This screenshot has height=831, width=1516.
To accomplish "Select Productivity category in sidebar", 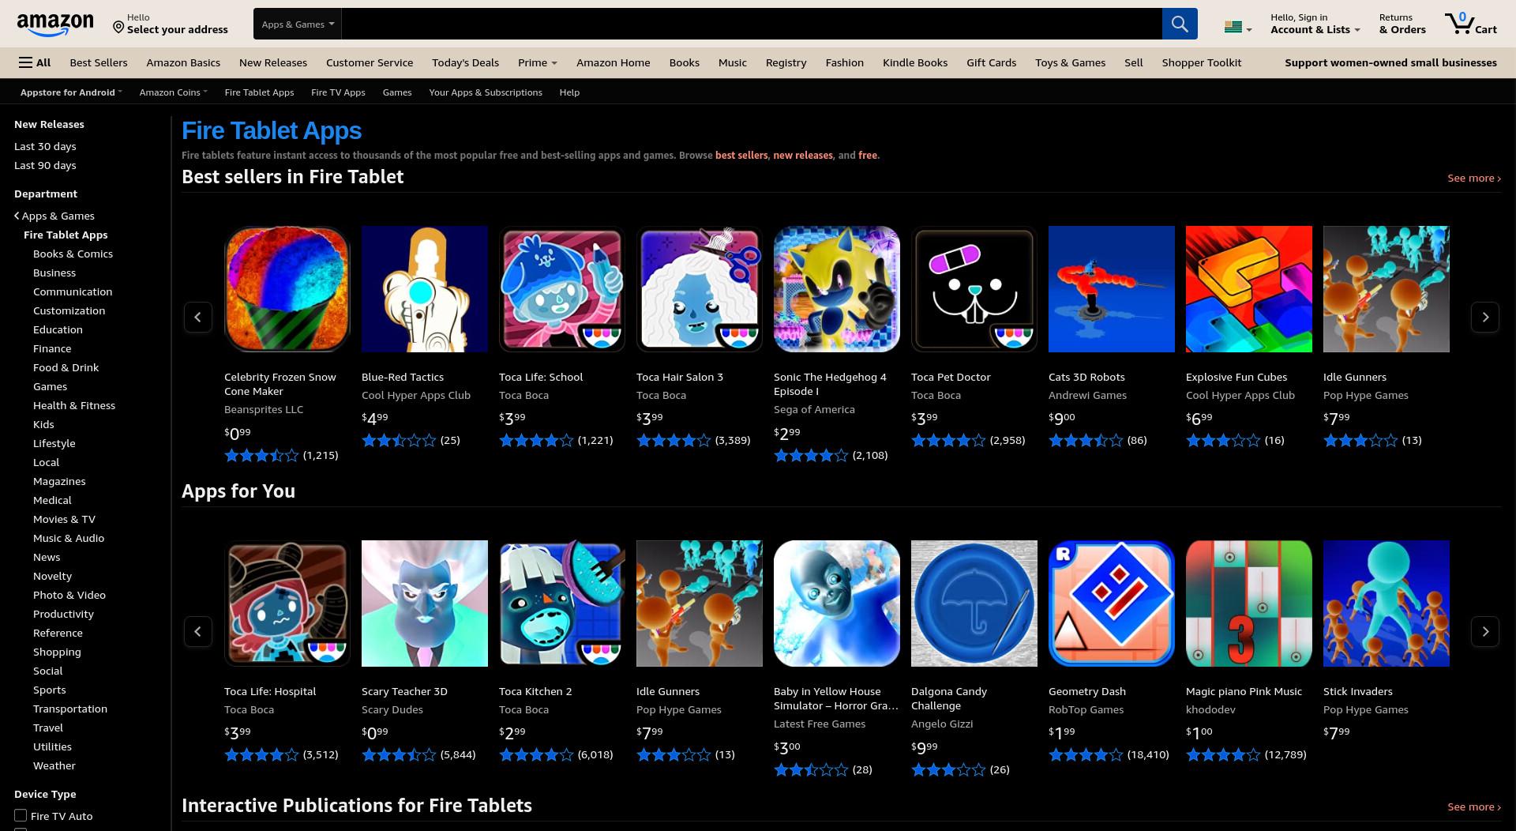I will (x=63, y=614).
